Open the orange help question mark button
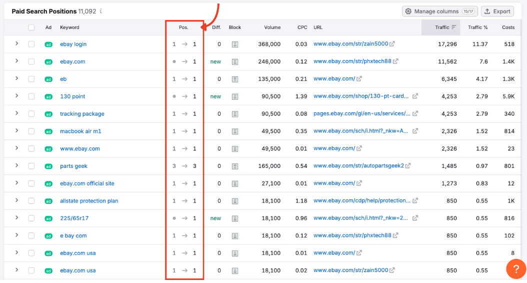Screen dimensions: 527x283 pos(516,269)
